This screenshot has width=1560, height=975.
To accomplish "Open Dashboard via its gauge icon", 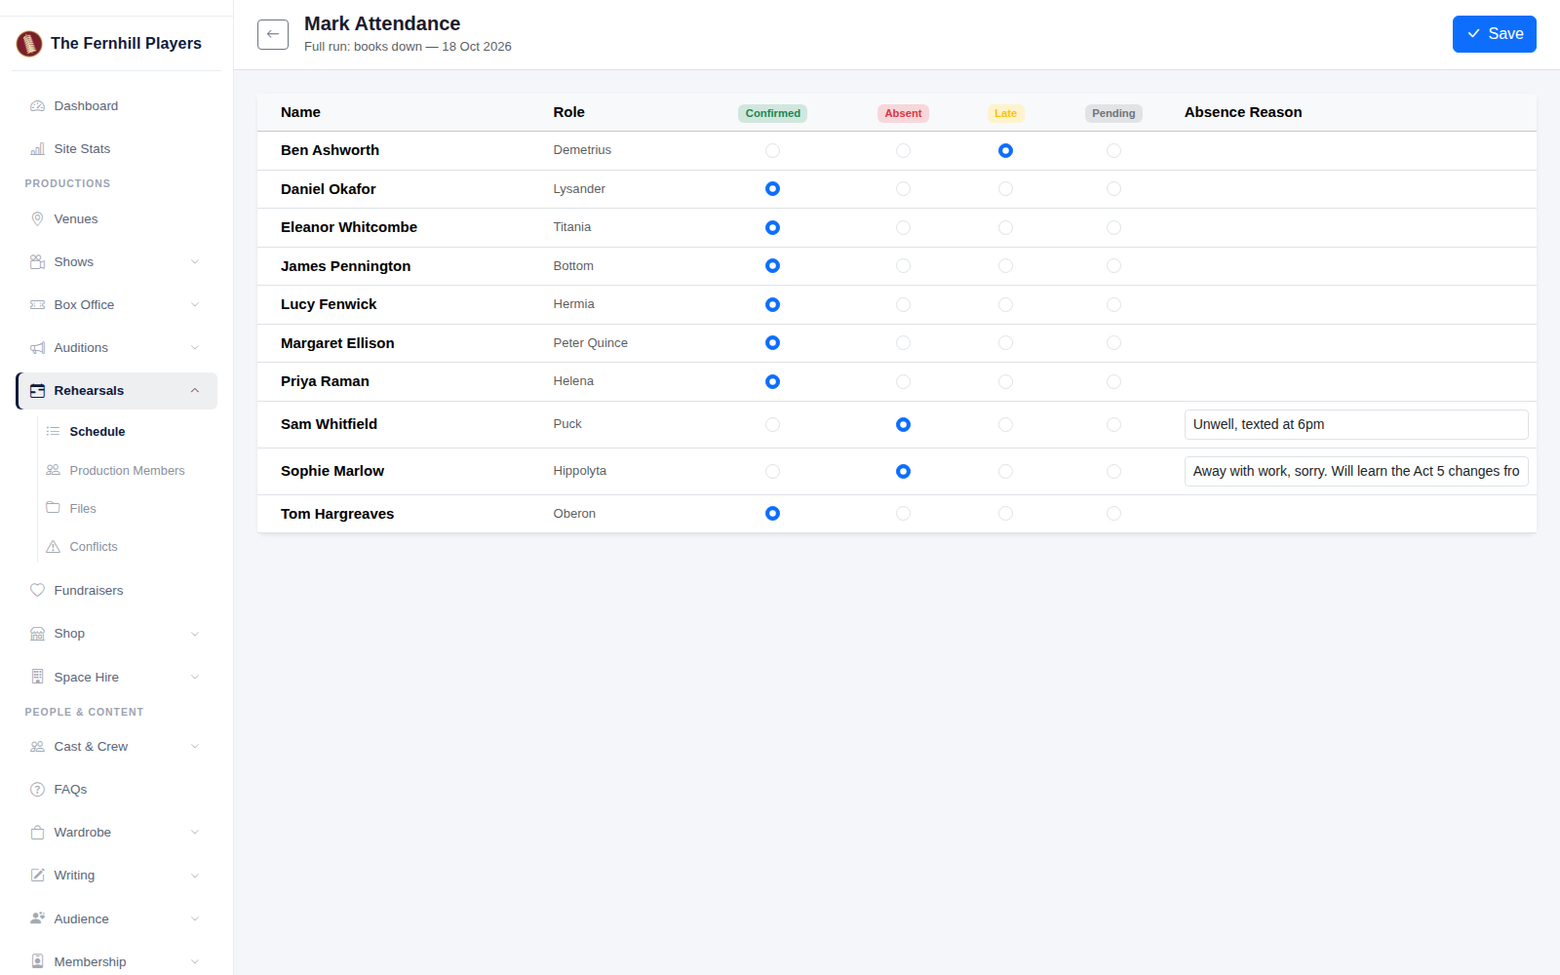I will click(38, 106).
